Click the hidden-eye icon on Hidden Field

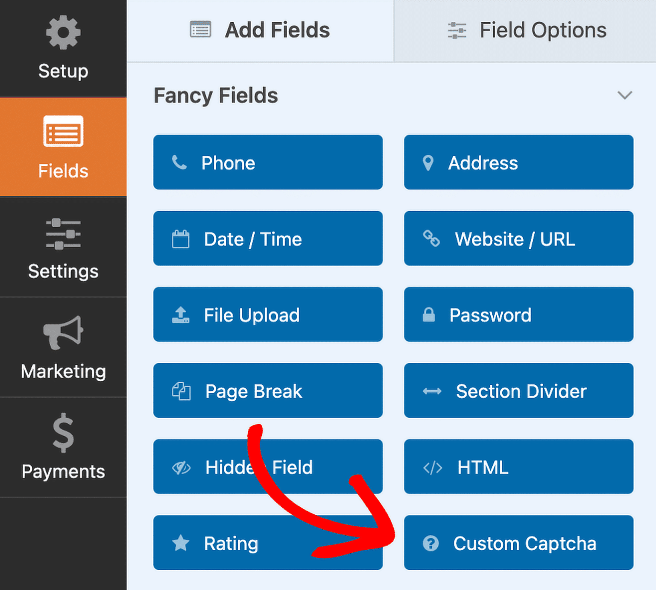coord(181,467)
